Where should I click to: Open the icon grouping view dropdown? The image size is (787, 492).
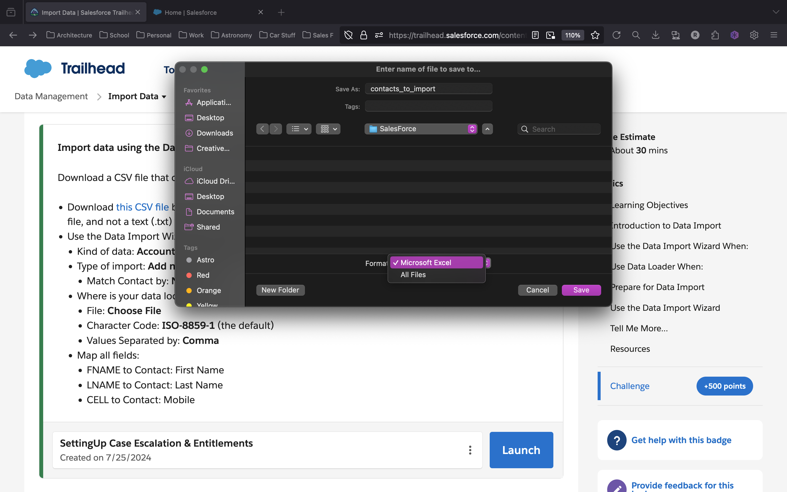[328, 129]
